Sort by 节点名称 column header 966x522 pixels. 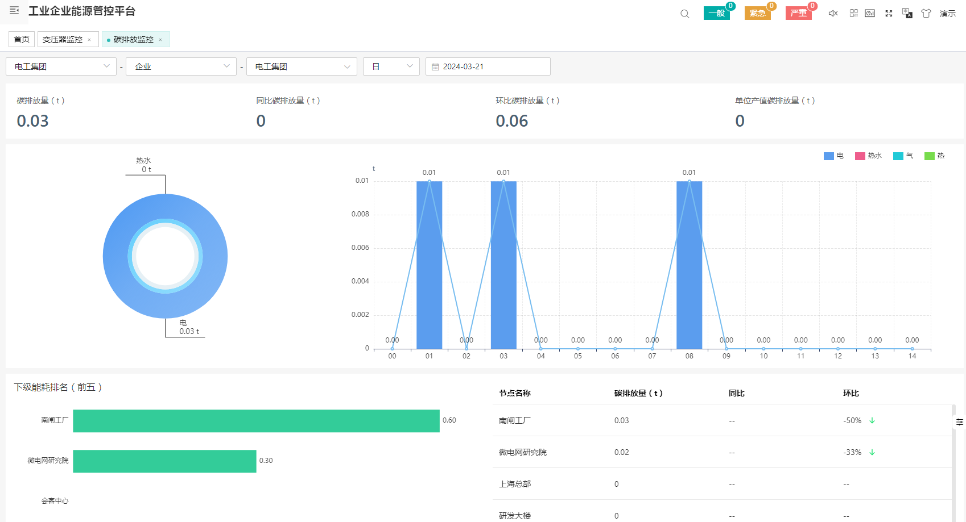515,393
